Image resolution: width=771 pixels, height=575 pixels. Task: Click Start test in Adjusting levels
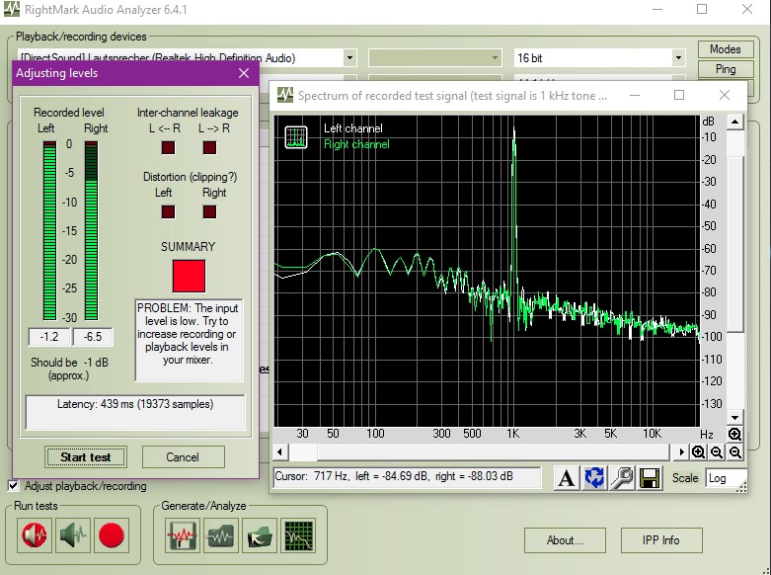pyautogui.click(x=86, y=457)
